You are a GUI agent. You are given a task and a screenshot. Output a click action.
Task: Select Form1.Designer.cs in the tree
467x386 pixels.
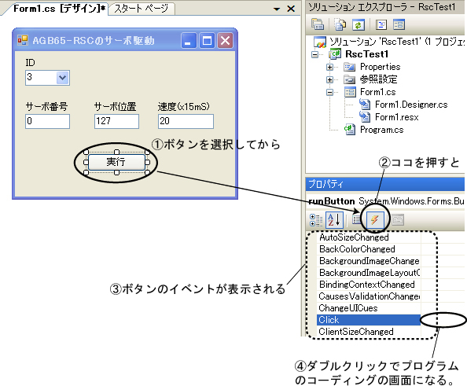click(x=411, y=105)
